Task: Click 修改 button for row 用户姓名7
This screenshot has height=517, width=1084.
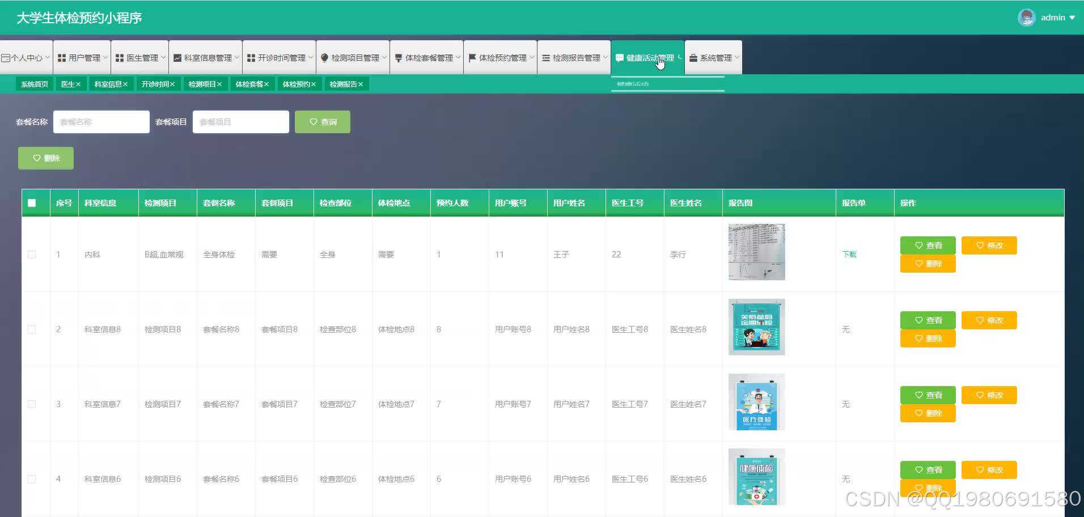Action: point(989,395)
